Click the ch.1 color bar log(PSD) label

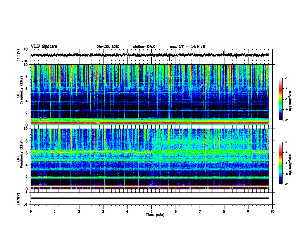coord(290,101)
